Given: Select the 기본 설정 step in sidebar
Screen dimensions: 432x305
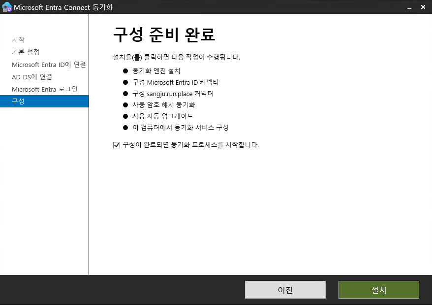Looking at the screenshot, I should tap(26, 52).
